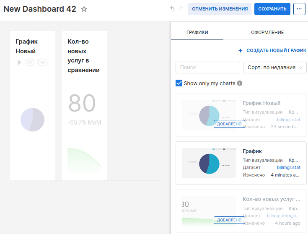
Task: Click the plus icon for new chart
Action: pyautogui.click(x=240, y=50)
